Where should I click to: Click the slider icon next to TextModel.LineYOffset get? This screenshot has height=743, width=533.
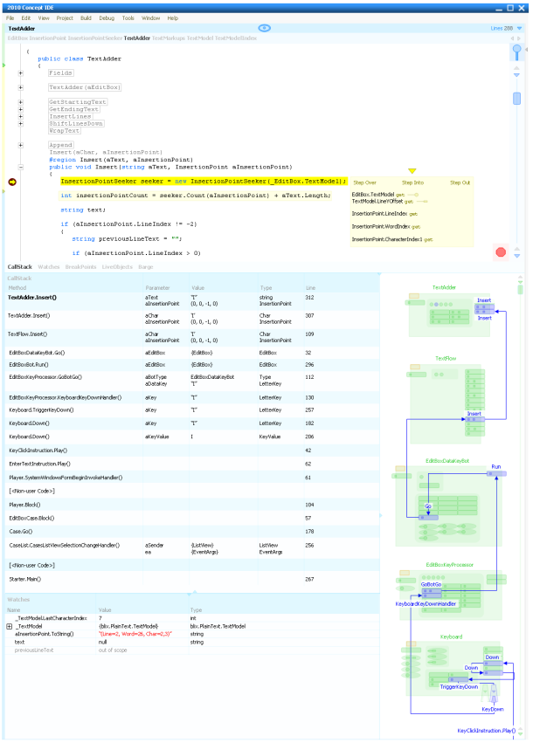coord(421,202)
